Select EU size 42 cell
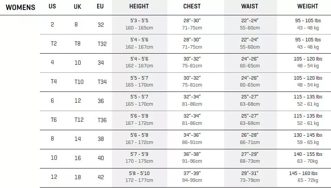331x188 pixels. (x=101, y=177)
